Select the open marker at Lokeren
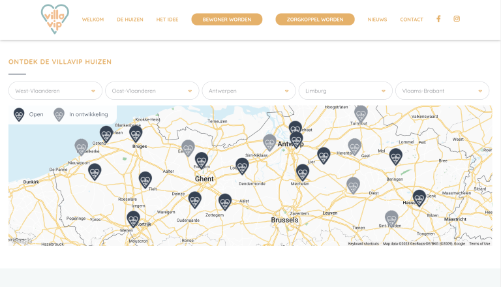Image resolution: width=501 pixels, height=287 pixels. click(242, 166)
